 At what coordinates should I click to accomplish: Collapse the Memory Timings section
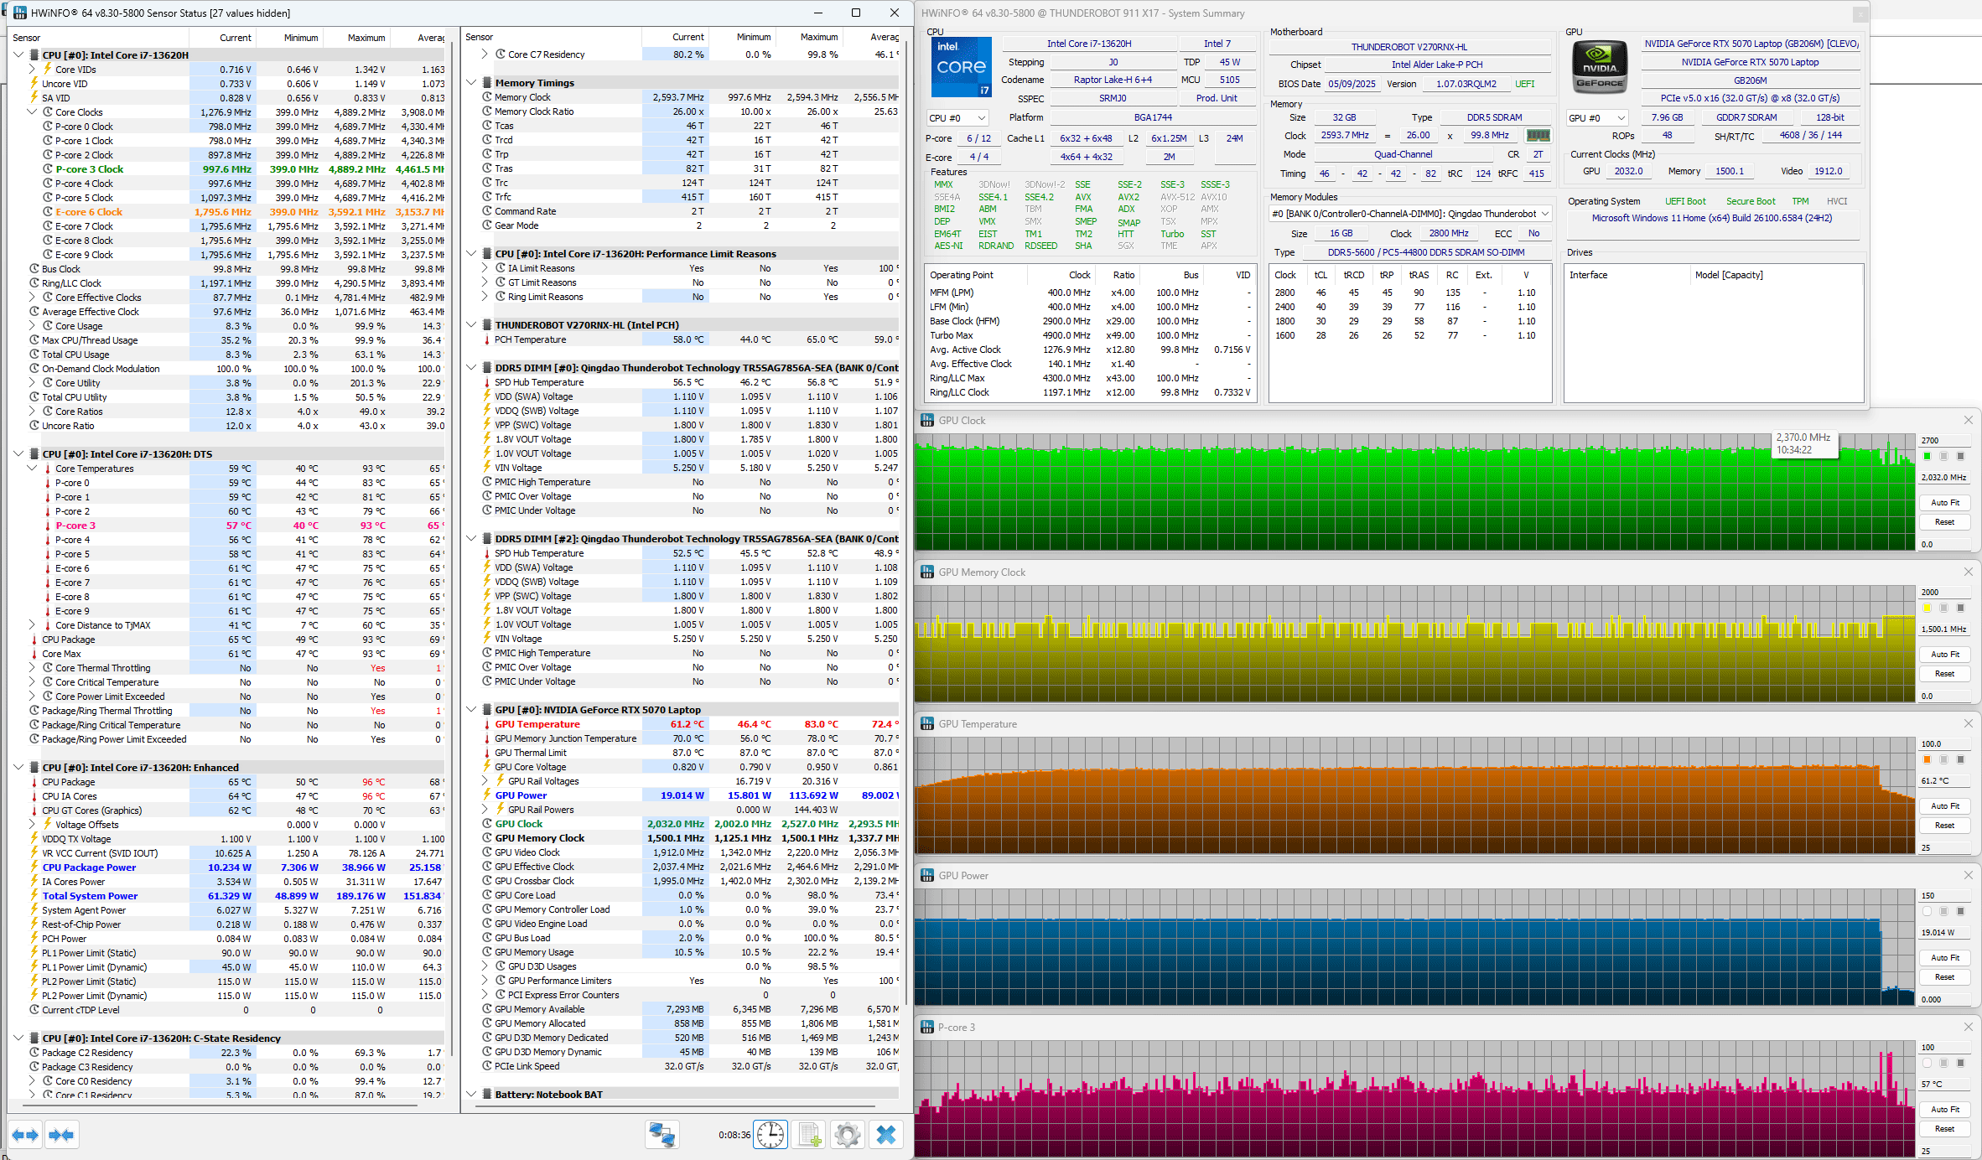472,83
